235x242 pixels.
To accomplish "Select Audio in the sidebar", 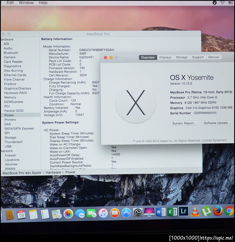I will tap(8, 48).
